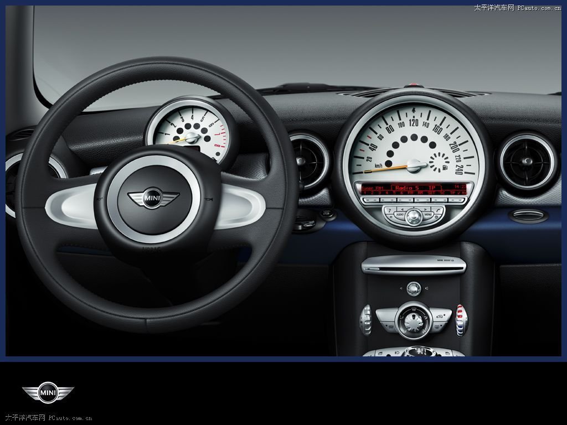Push the rocker key beneath presets 3 and 4
This screenshot has width=567, height=425.
pyautogui.click(x=388, y=200)
